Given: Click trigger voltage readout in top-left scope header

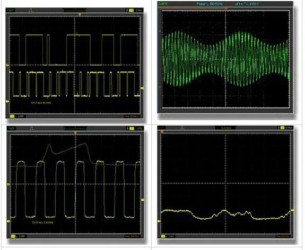Looking at the screenshot, I should point(139,10).
